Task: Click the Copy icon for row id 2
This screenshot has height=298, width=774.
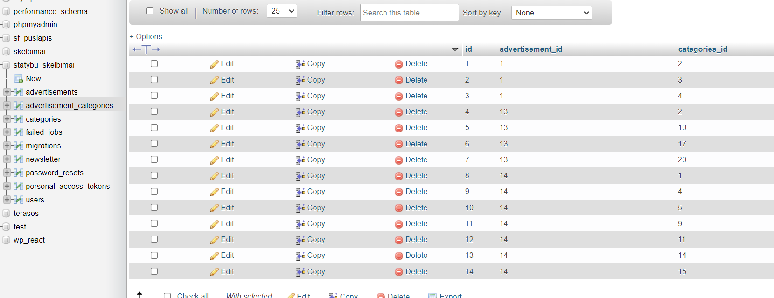Action: click(300, 80)
